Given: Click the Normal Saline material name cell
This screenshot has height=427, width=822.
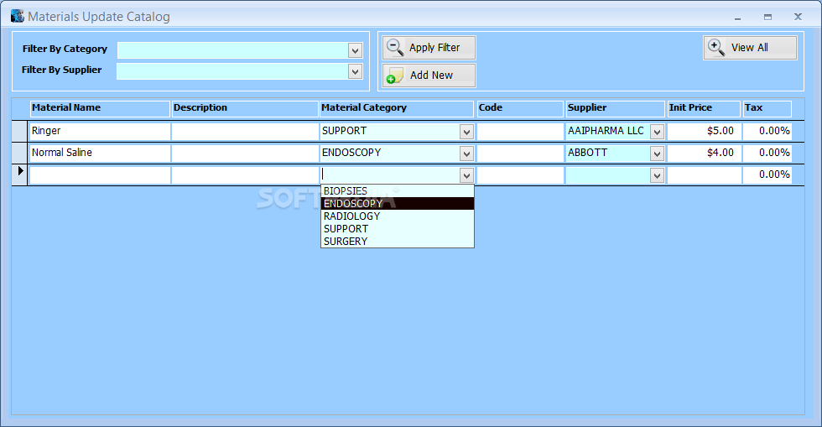Looking at the screenshot, I should (x=100, y=154).
